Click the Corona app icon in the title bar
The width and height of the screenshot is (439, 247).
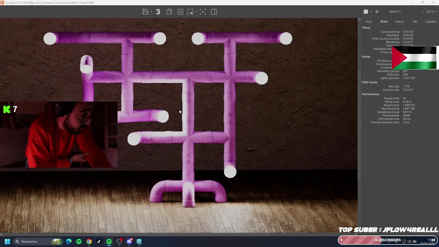tap(2, 2)
